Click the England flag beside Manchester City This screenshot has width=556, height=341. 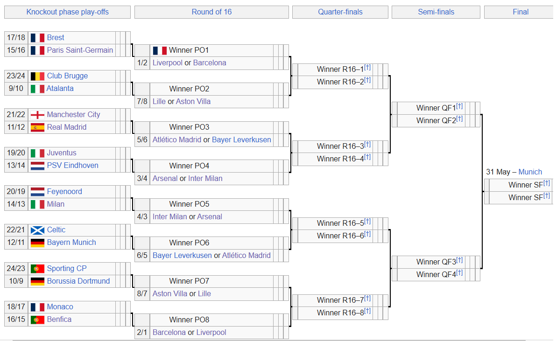point(37,115)
